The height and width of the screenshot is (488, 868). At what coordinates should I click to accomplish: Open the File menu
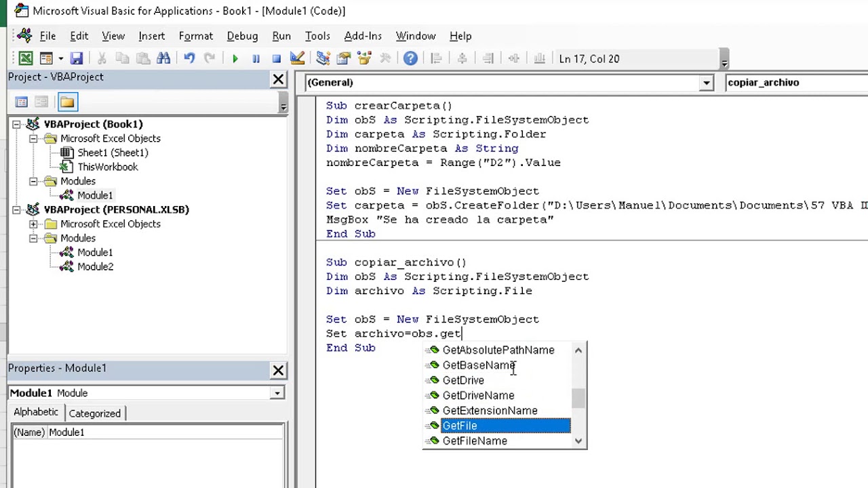pos(47,36)
